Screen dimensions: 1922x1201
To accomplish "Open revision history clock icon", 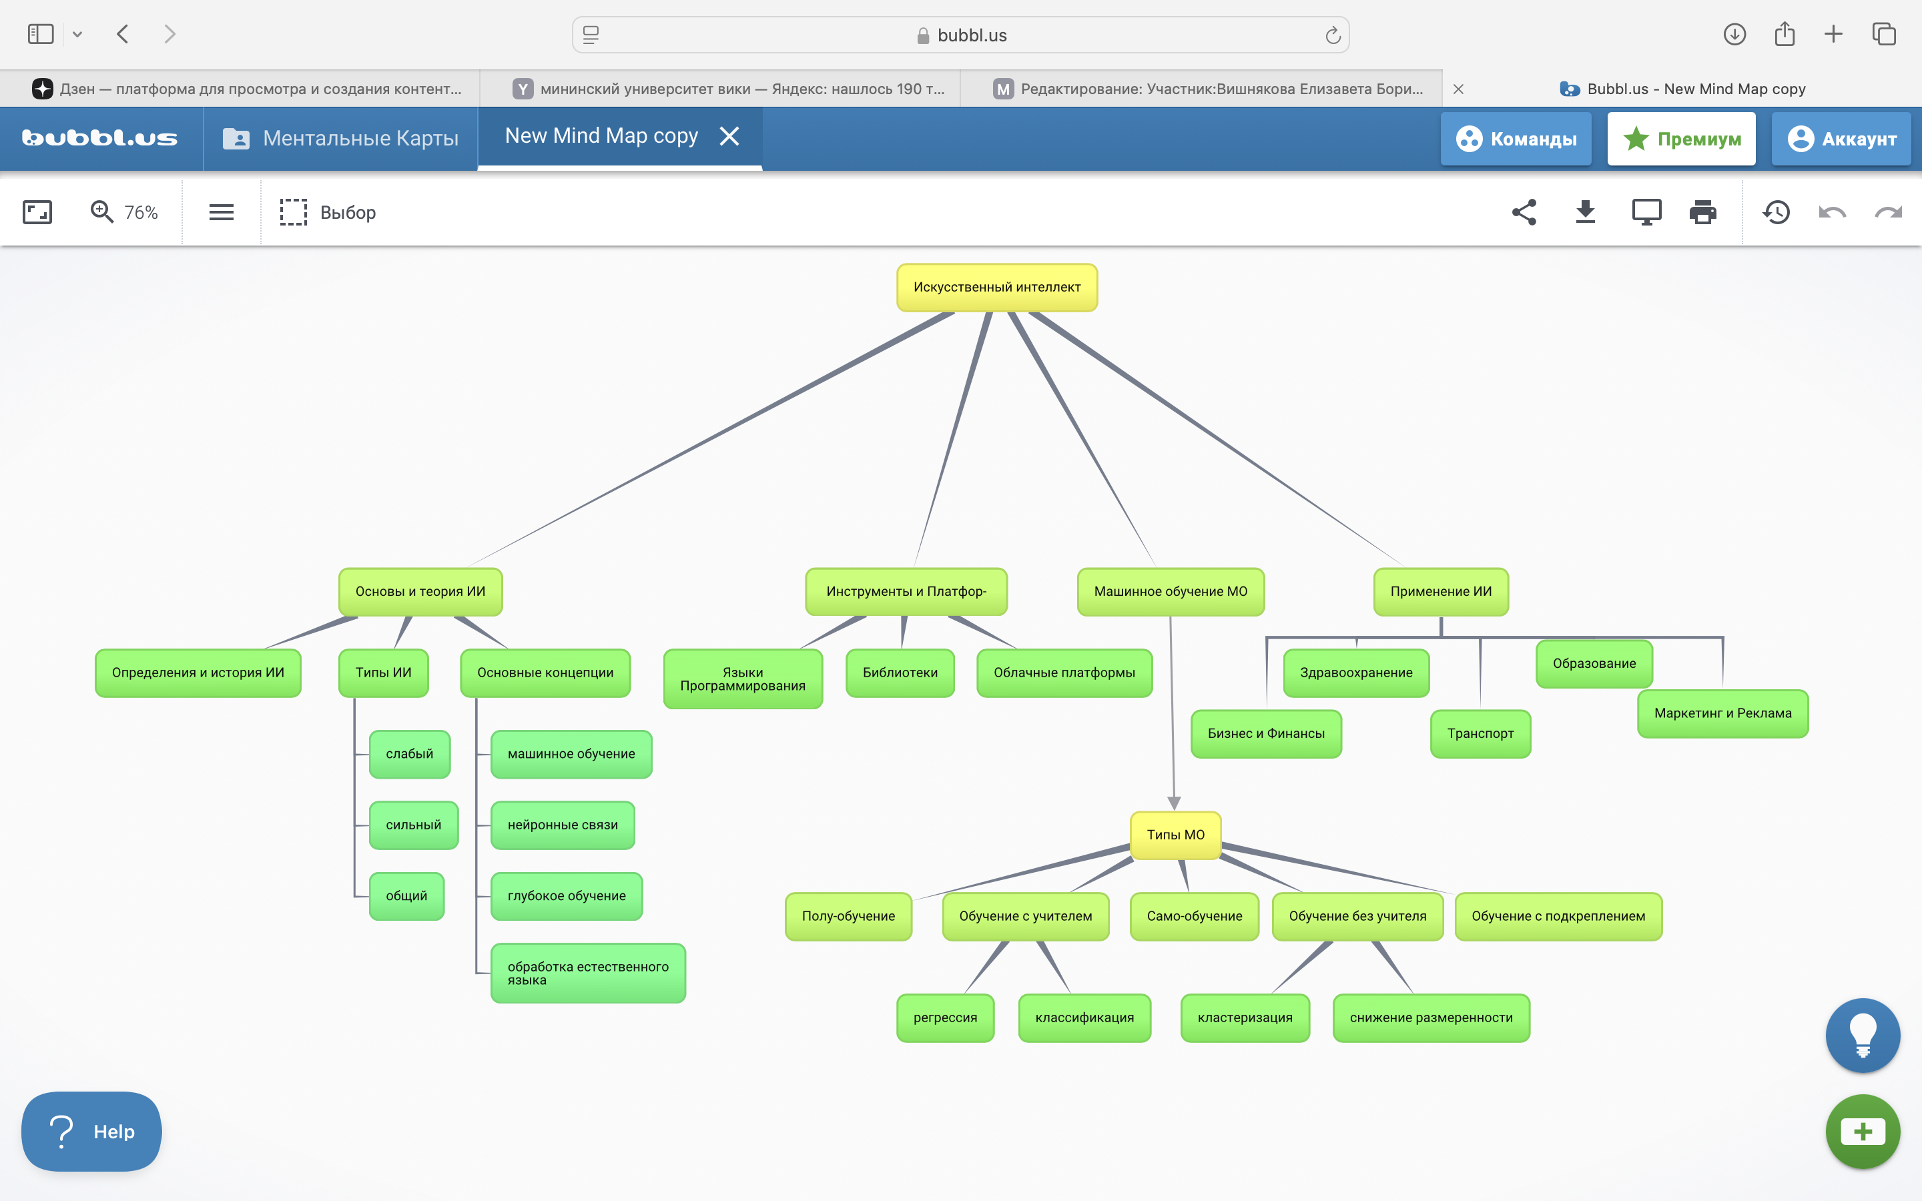I will pyautogui.click(x=1776, y=212).
